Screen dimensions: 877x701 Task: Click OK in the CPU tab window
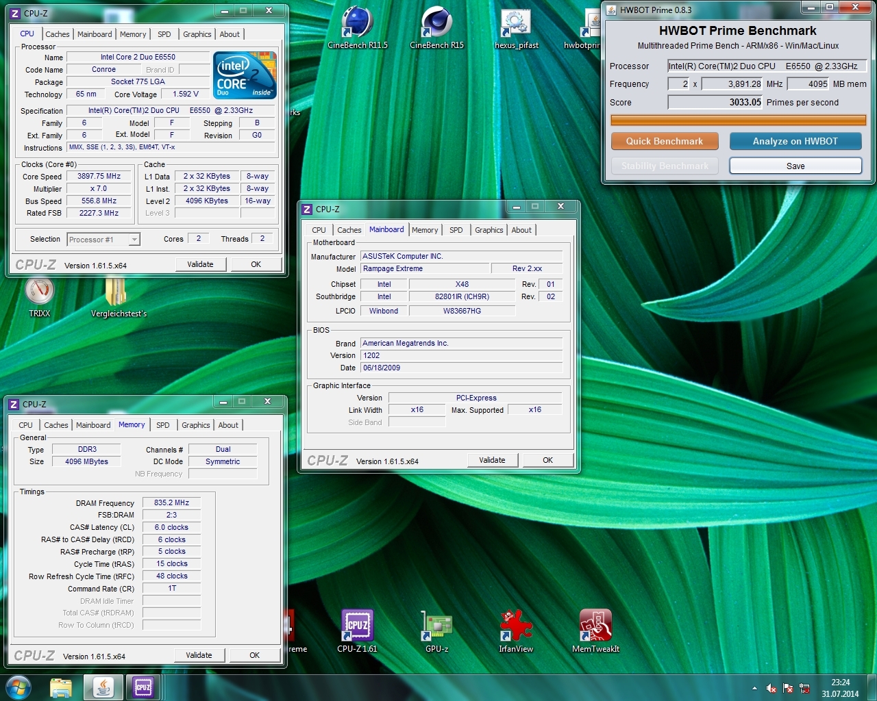pyautogui.click(x=256, y=264)
